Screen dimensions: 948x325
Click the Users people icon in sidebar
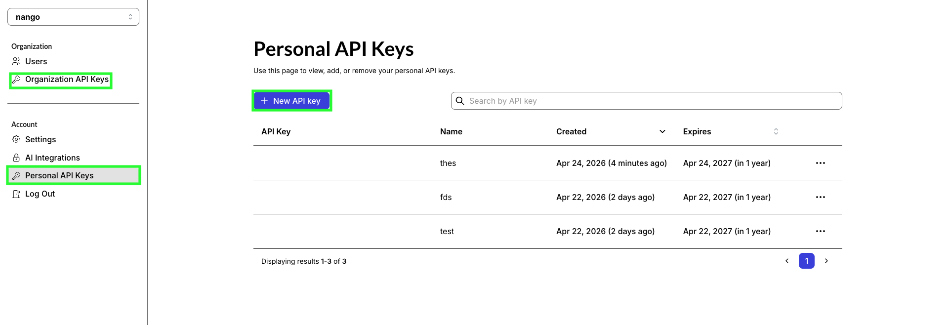point(16,61)
